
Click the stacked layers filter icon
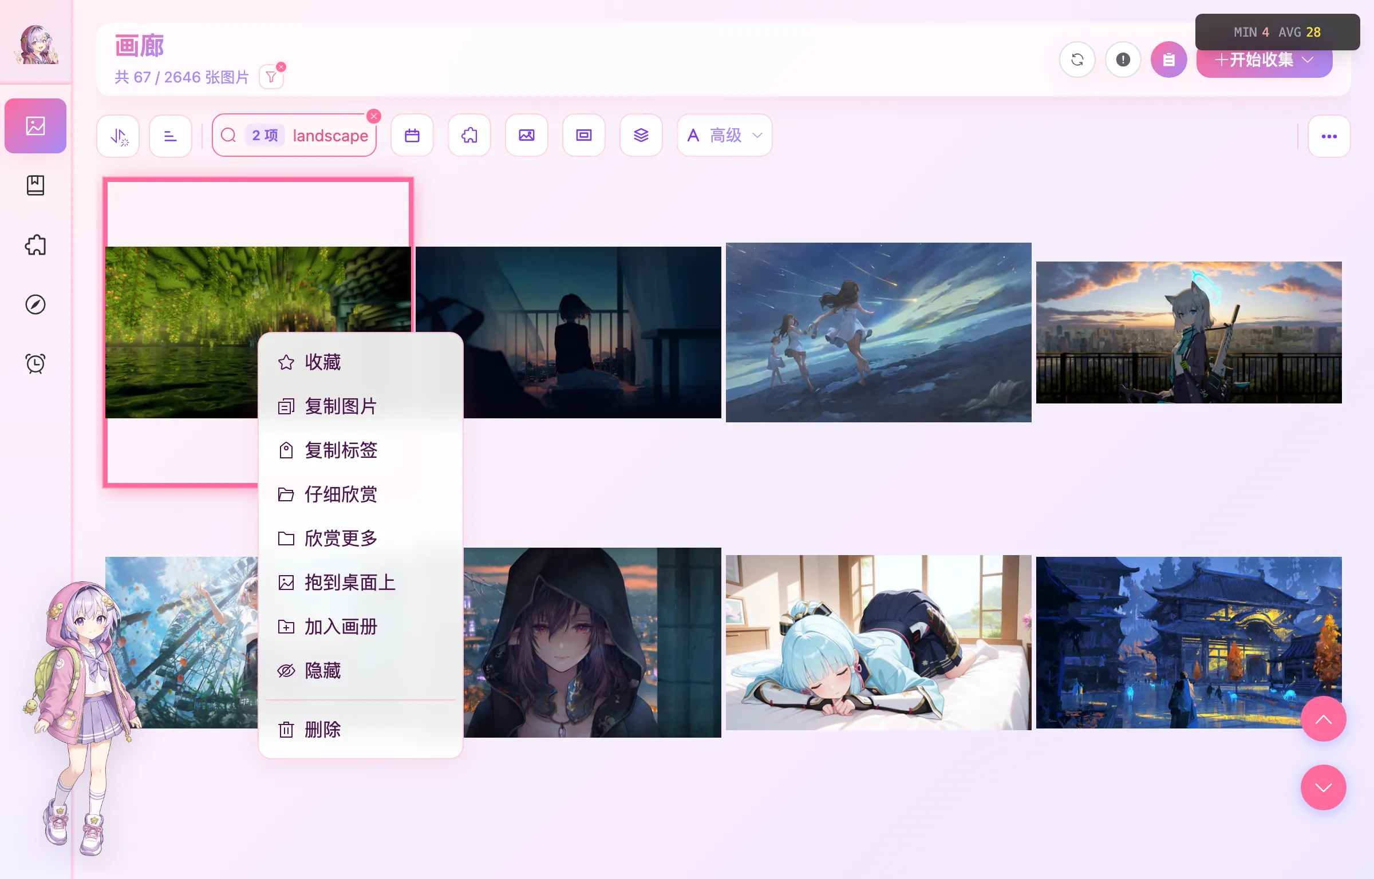641,136
